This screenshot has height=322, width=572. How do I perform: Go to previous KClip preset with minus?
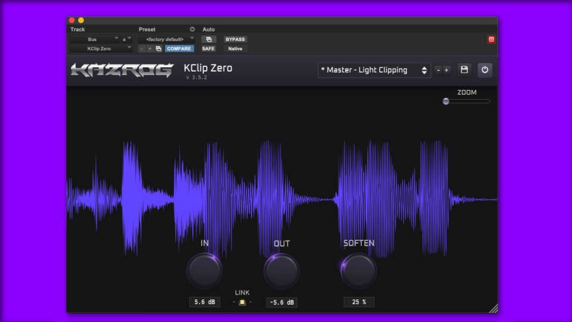(439, 70)
